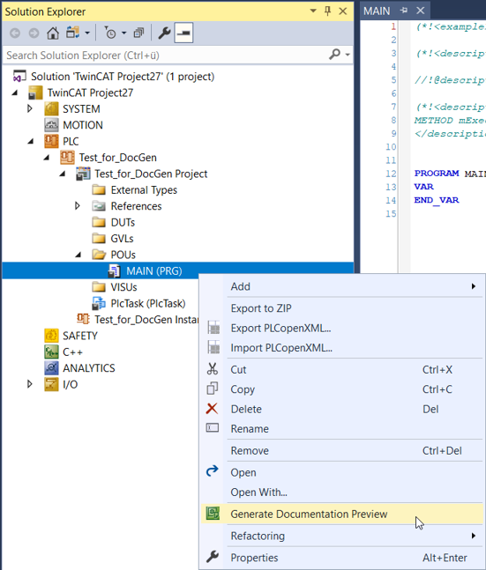Click the orange PLC node icon
Image resolution: width=486 pixels, height=570 pixels.
pos(51,141)
